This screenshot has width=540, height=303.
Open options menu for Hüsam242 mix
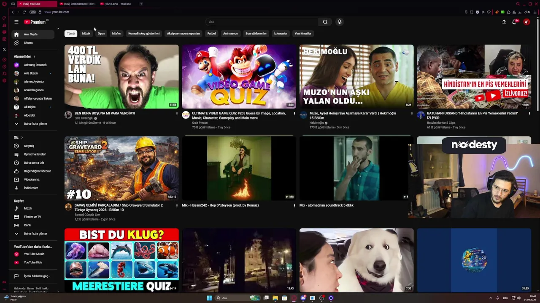point(294,205)
